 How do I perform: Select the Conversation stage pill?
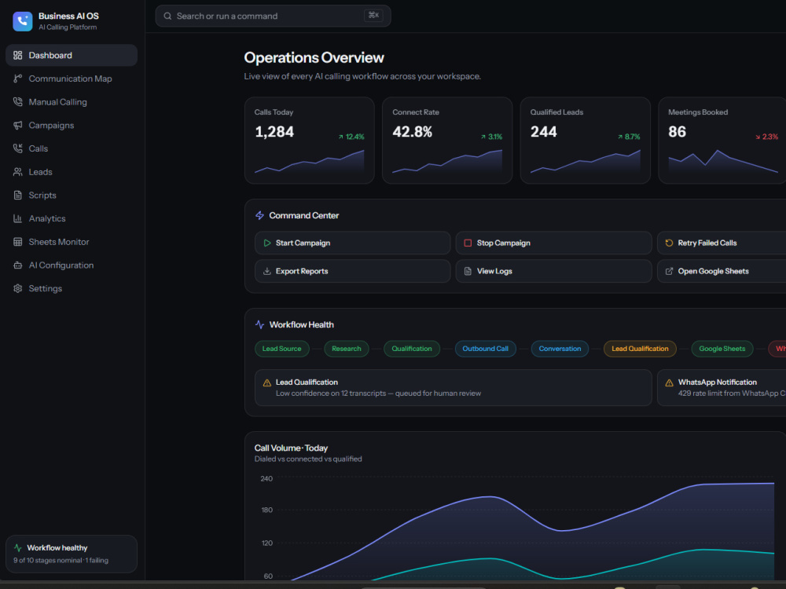(560, 349)
